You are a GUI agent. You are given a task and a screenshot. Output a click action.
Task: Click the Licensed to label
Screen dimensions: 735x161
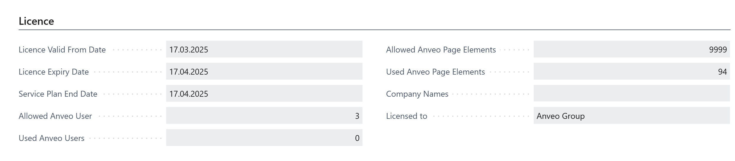click(407, 116)
